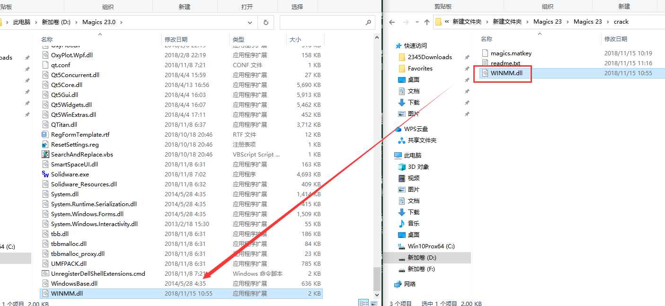665x306 pixels.
Task: Select the file System.Windows.Forms.dll
Action: pyautogui.click(x=87, y=214)
